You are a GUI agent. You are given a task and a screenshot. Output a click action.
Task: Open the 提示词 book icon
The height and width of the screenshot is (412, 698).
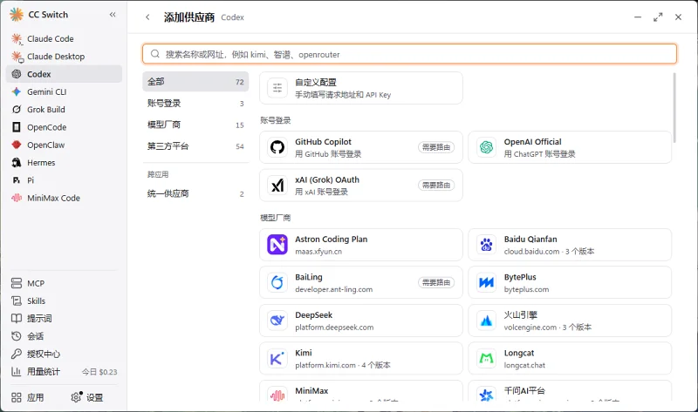tap(17, 318)
